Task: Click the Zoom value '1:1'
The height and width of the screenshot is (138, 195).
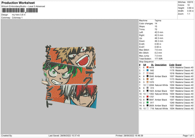Action: (188, 14)
